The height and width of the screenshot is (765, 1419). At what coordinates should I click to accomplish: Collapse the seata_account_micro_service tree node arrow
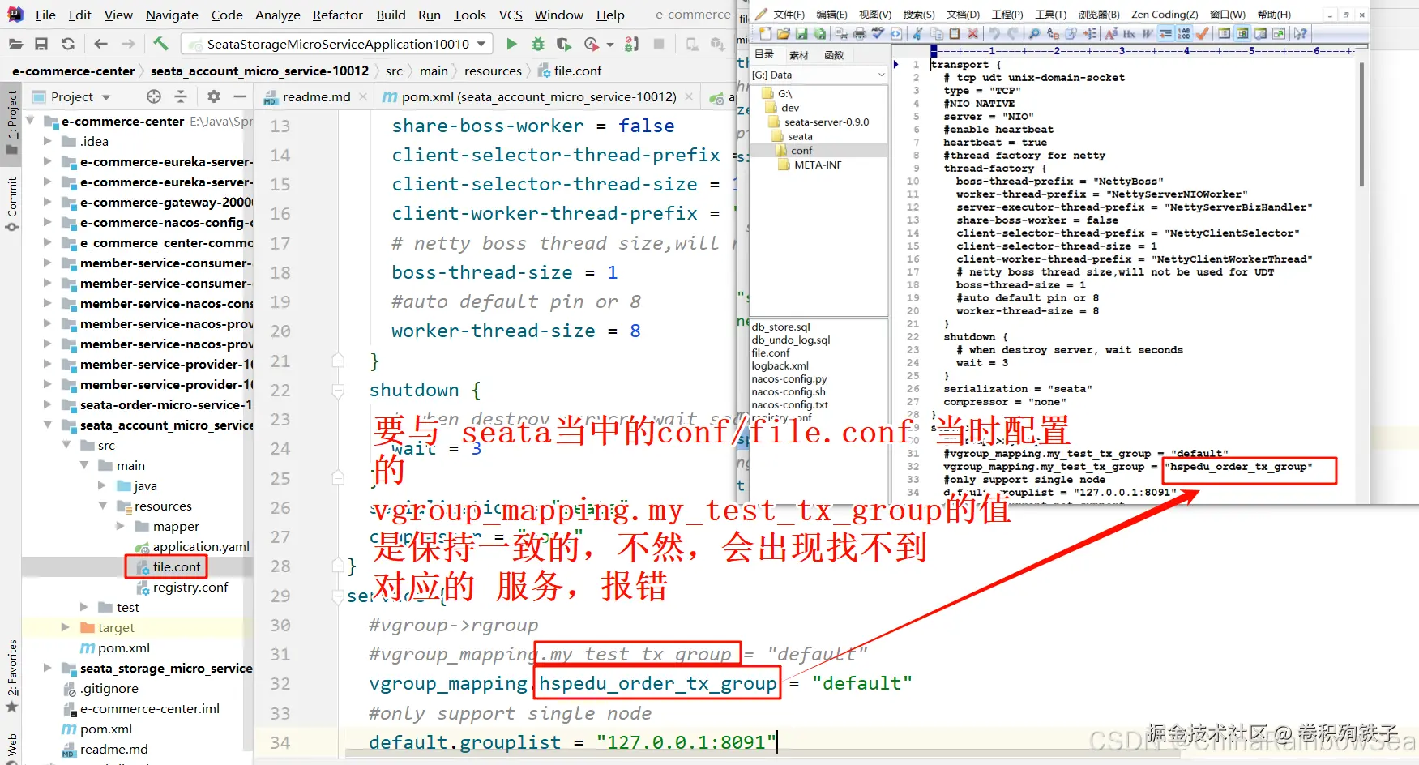click(x=49, y=425)
